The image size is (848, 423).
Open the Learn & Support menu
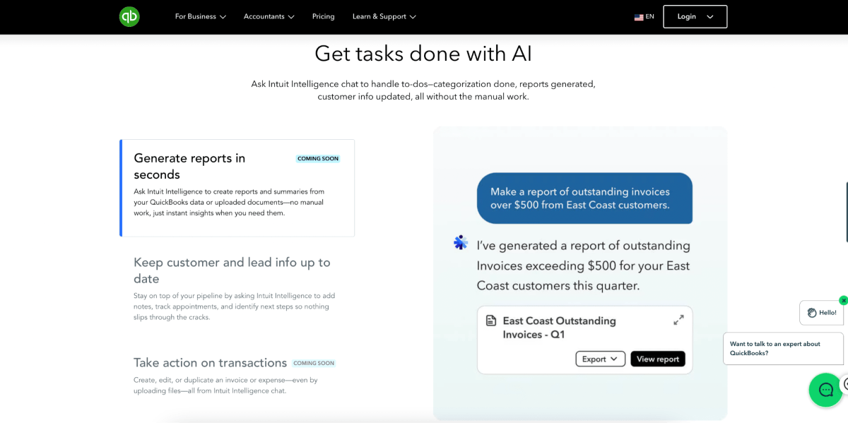(384, 17)
